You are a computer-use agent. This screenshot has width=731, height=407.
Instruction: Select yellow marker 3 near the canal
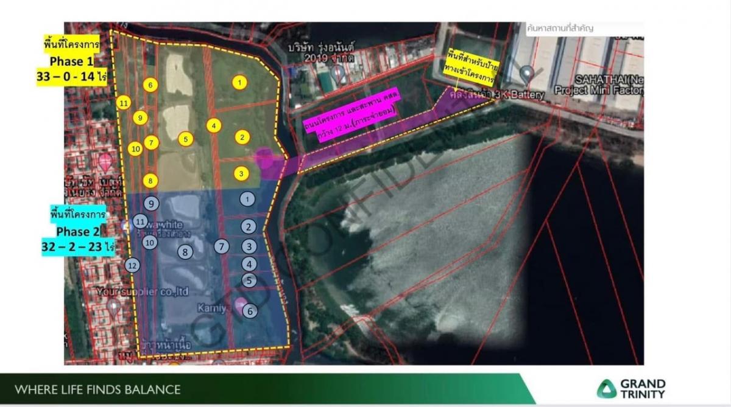tap(241, 174)
